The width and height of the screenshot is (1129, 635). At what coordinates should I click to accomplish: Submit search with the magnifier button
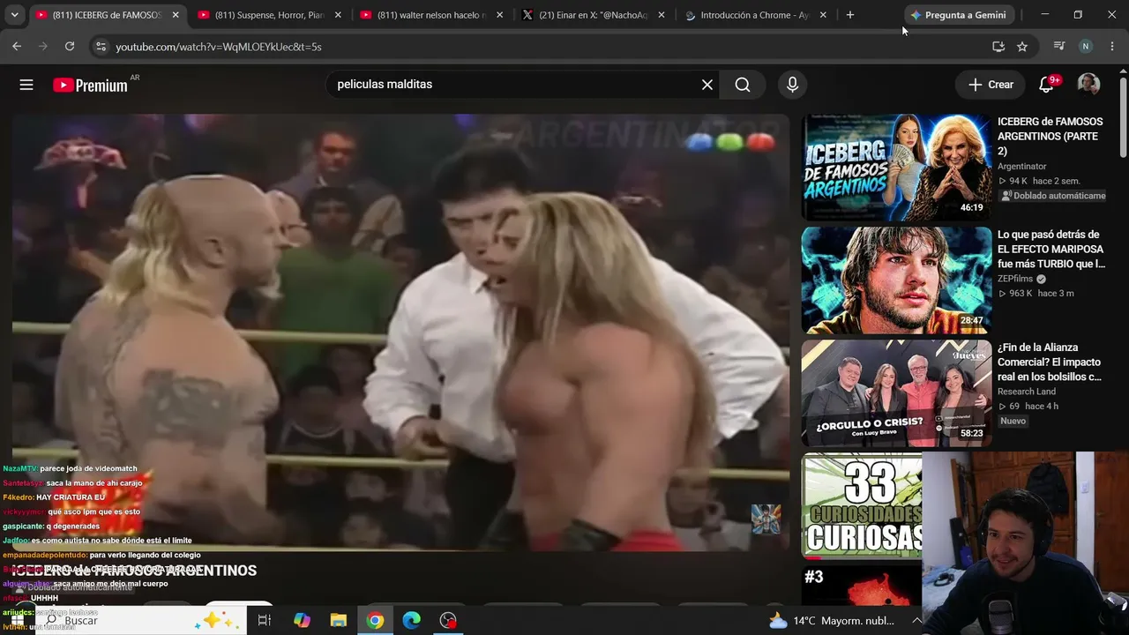coord(743,85)
